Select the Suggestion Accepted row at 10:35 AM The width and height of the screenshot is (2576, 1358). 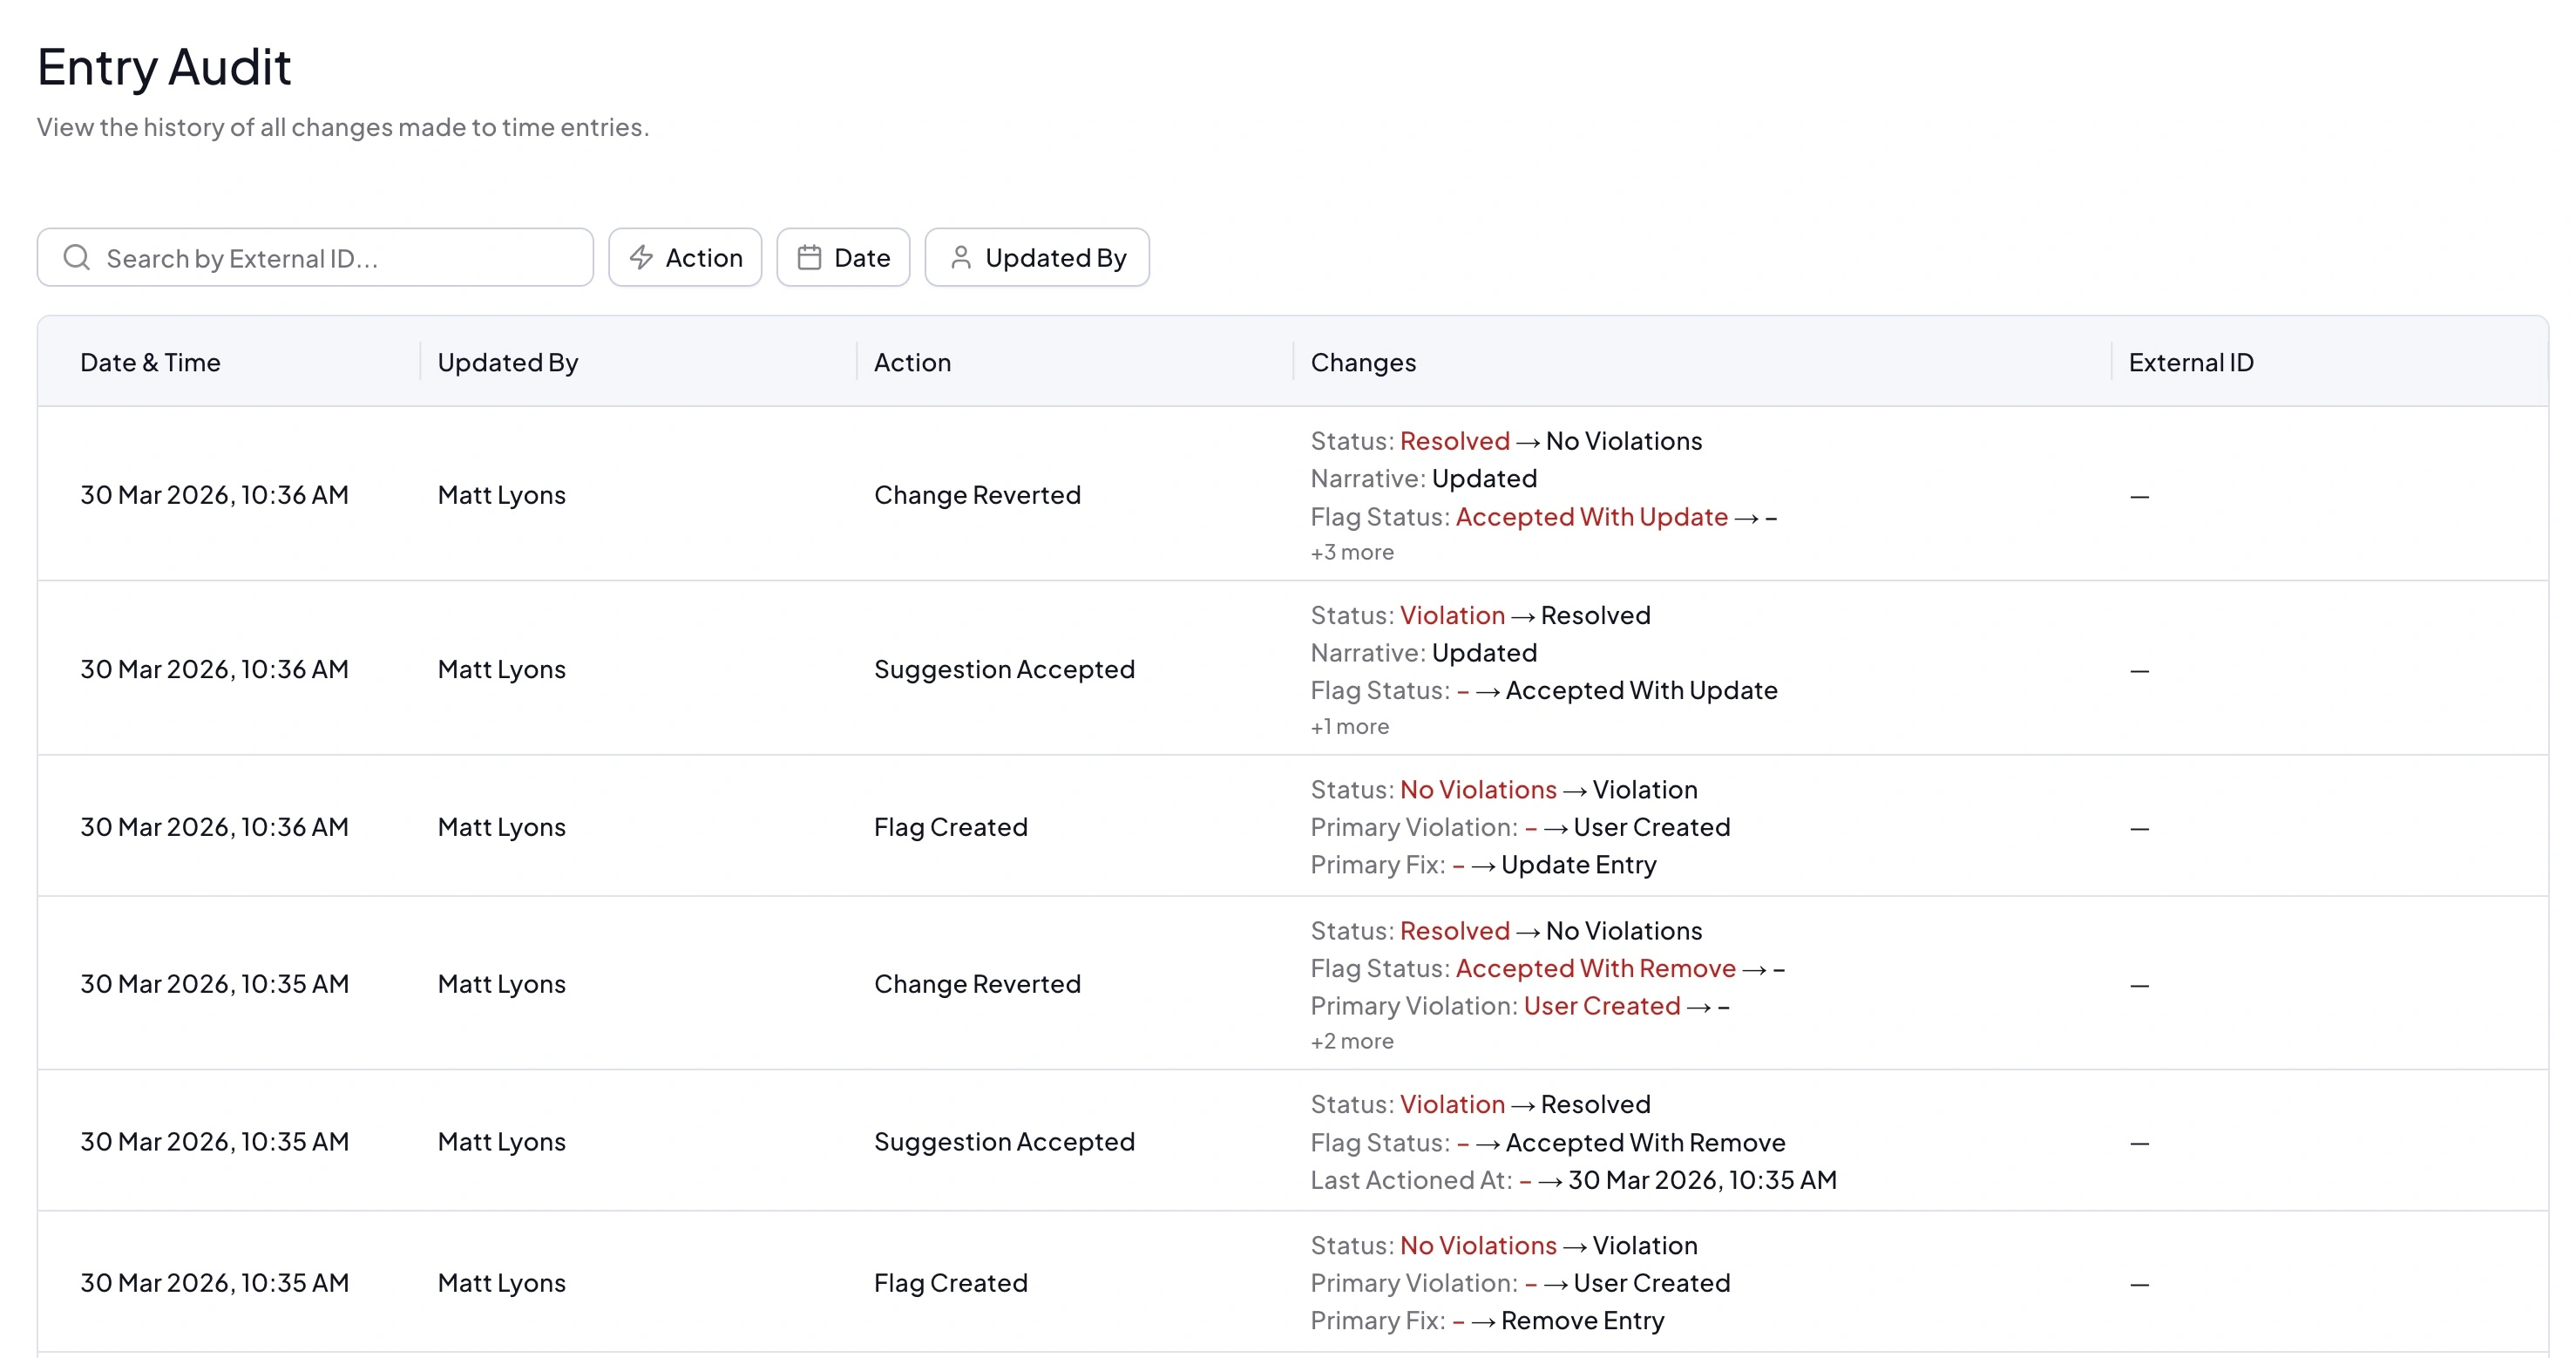point(1004,1141)
